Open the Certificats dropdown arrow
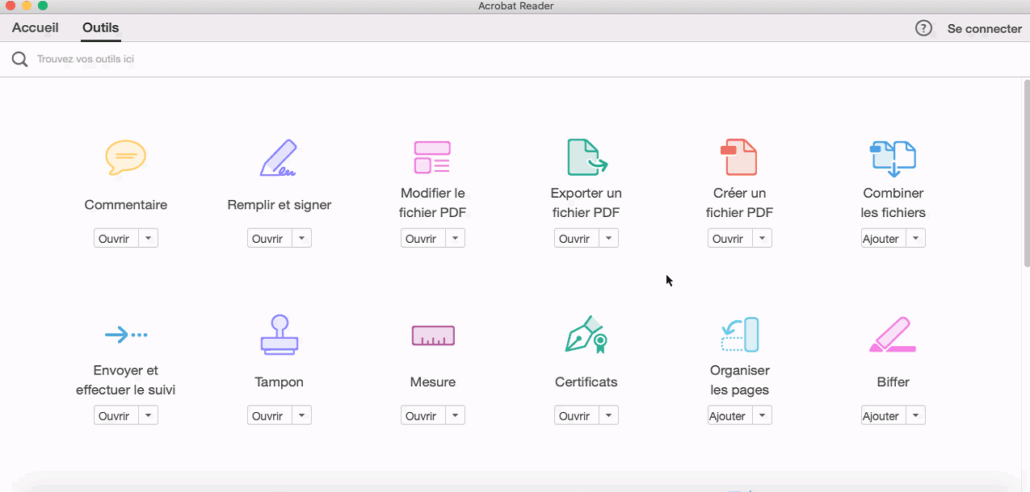Screen dimensions: 1030x492 pyautogui.click(x=608, y=415)
